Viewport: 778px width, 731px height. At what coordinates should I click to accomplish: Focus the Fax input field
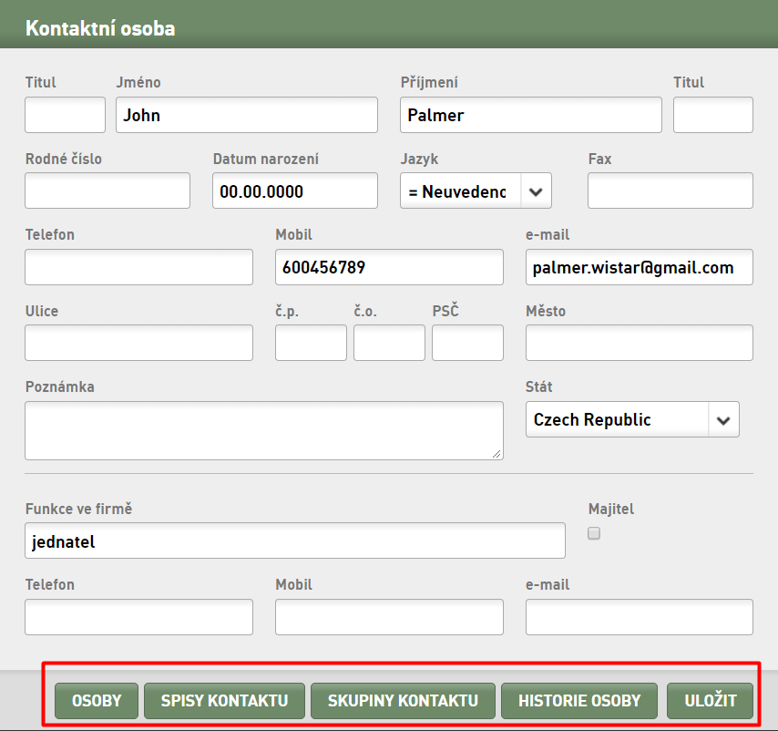click(671, 191)
